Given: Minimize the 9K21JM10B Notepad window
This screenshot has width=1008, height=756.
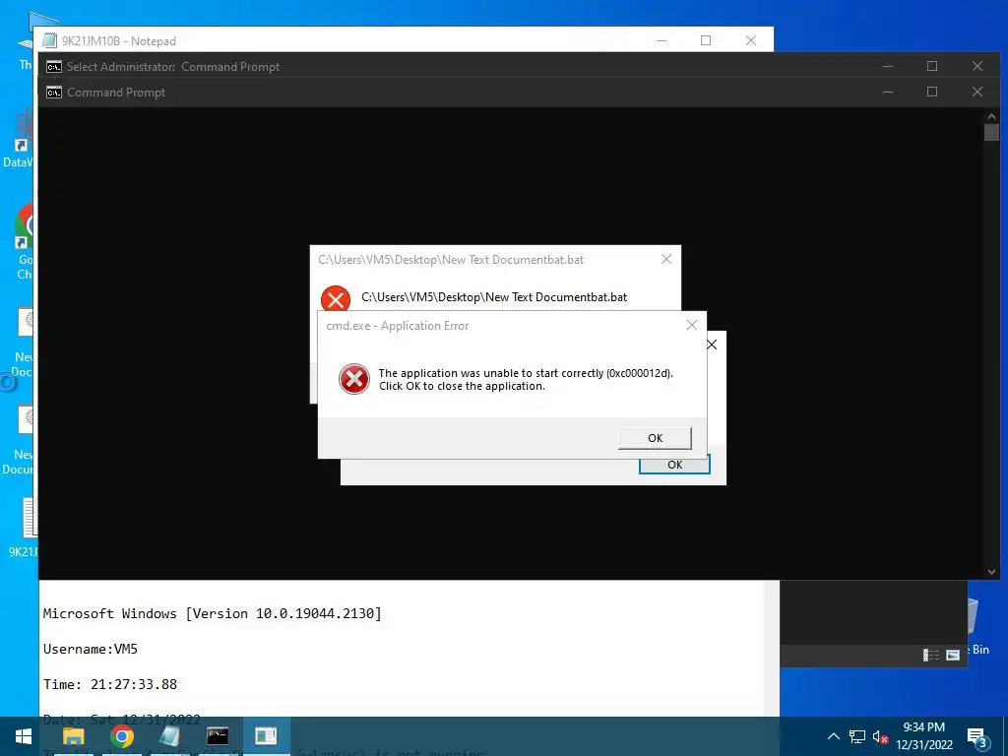Looking at the screenshot, I should tap(661, 40).
